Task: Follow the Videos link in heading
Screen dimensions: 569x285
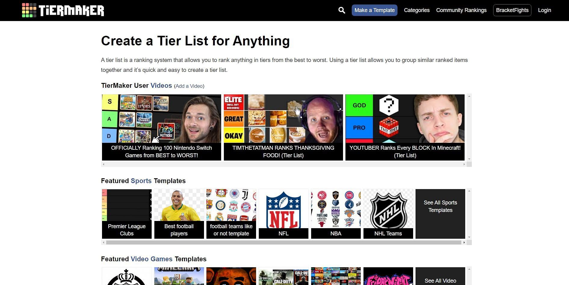Action: coord(161,86)
